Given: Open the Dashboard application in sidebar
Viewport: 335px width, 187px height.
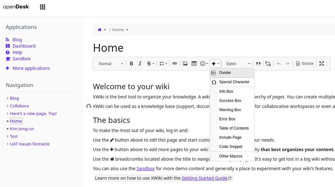Looking at the screenshot, I should tap(24, 46).
